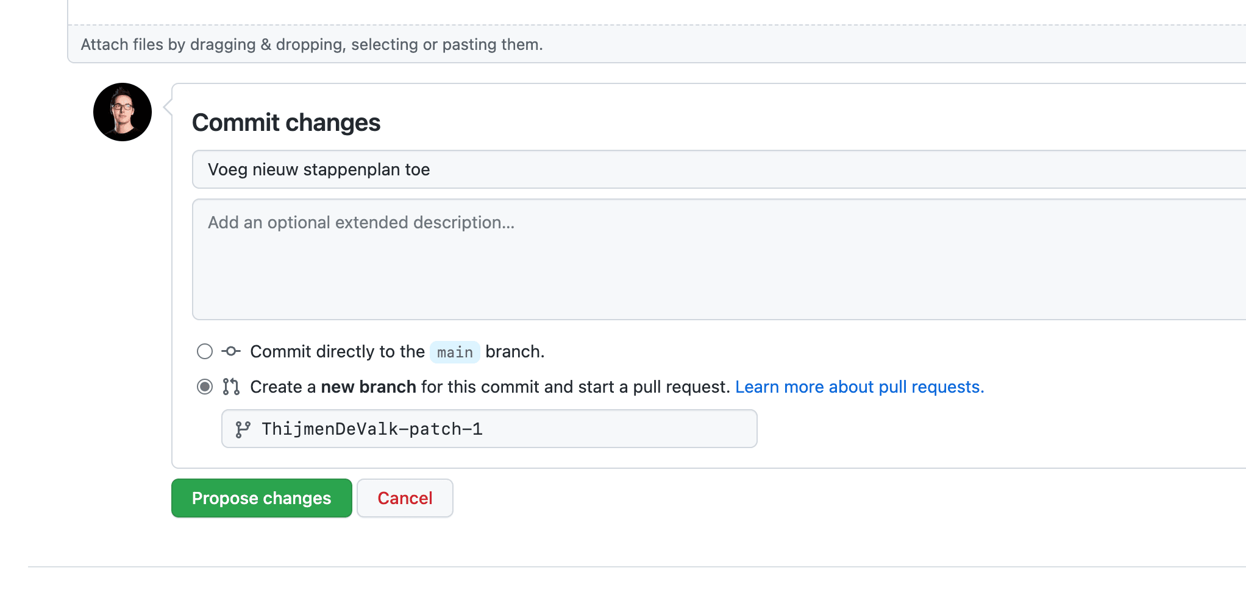Edit branch name field ThijmenDeValk-patch-1
Viewport: 1246px width, 593px height.
(x=489, y=429)
